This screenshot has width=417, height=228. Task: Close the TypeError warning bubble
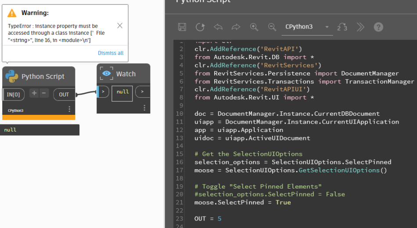click(120, 25)
